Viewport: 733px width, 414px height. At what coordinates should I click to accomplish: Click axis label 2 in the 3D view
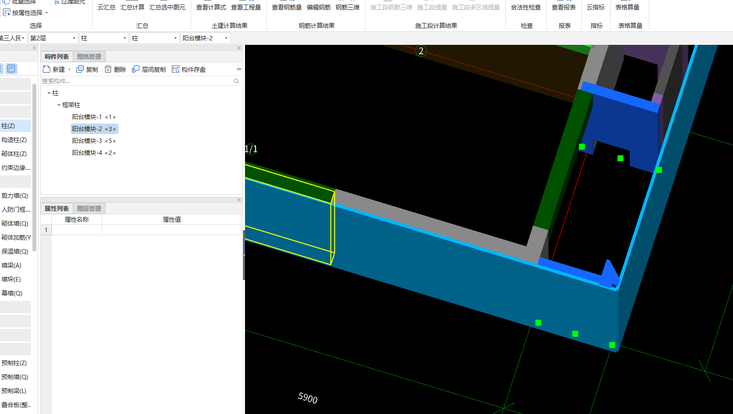tap(421, 51)
